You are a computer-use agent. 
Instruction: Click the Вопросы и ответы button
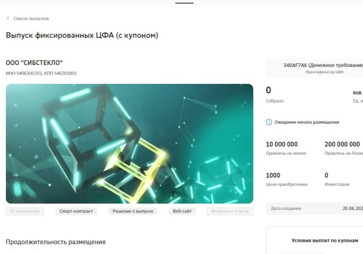point(230,211)
